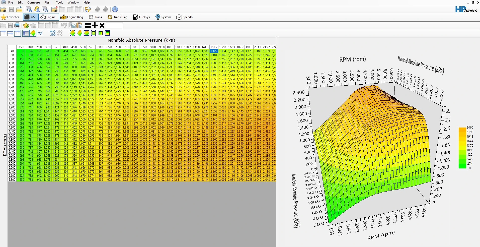The width and height of the screenshot is (480, 247).
Task: Select the Engine tab button
Action: click(x=49, y=17)
